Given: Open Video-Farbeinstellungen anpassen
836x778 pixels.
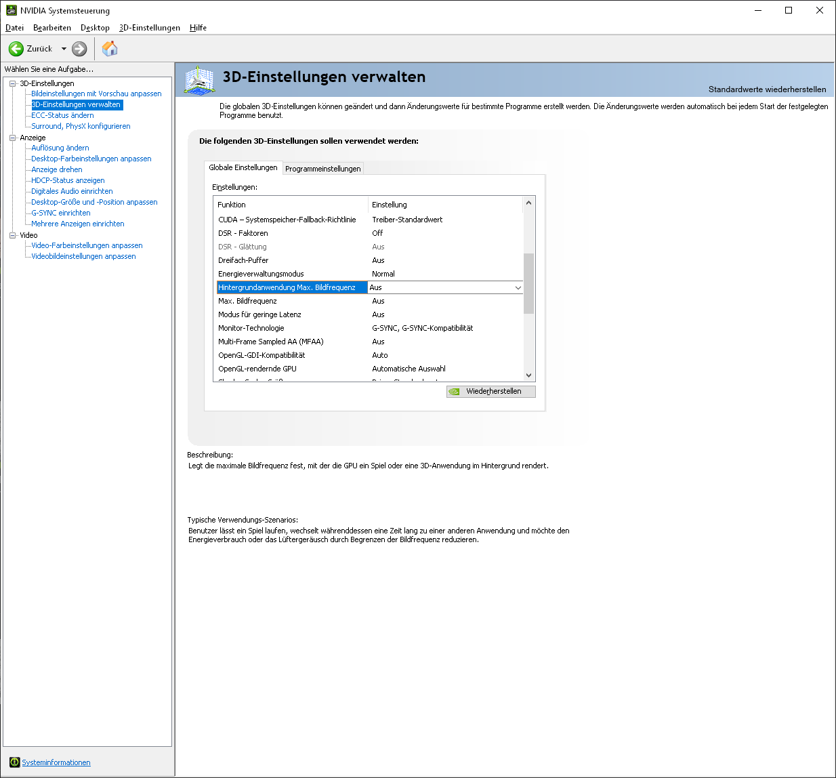Looking at the screenshot, I should coord(87,245).
